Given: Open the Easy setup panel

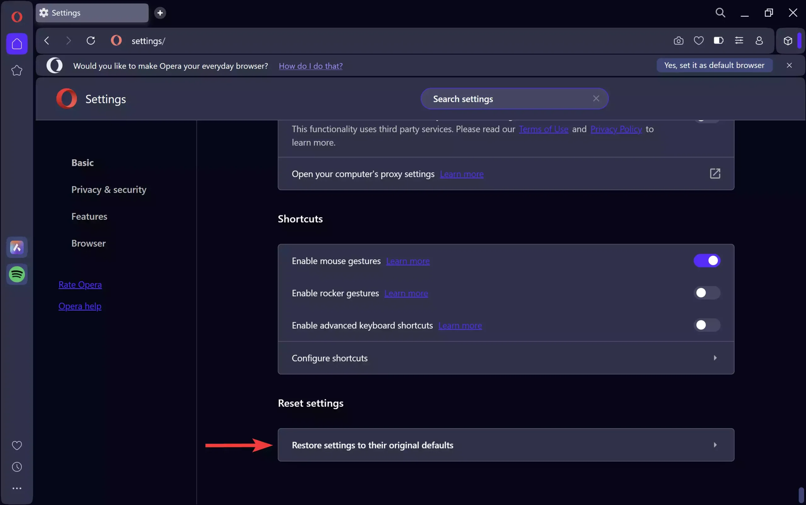Looking at the screenshot, I should click(739, 41).
